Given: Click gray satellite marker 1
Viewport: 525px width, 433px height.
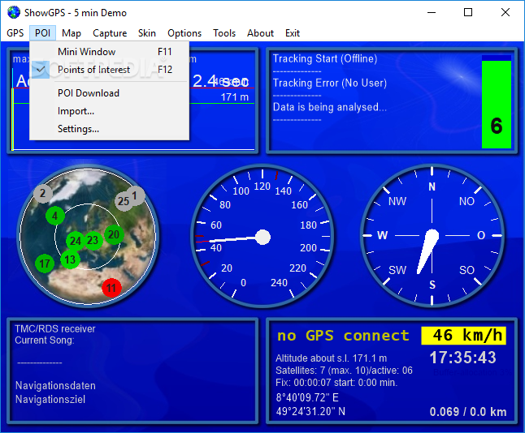Looking at the screenshot, I should (x=136, y=195).
